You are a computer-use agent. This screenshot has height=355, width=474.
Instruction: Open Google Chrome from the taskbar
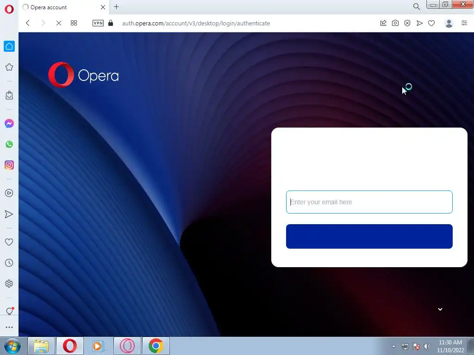156,346
